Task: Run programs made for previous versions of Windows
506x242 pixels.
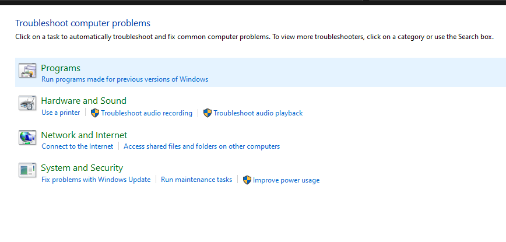Action: 125,79
